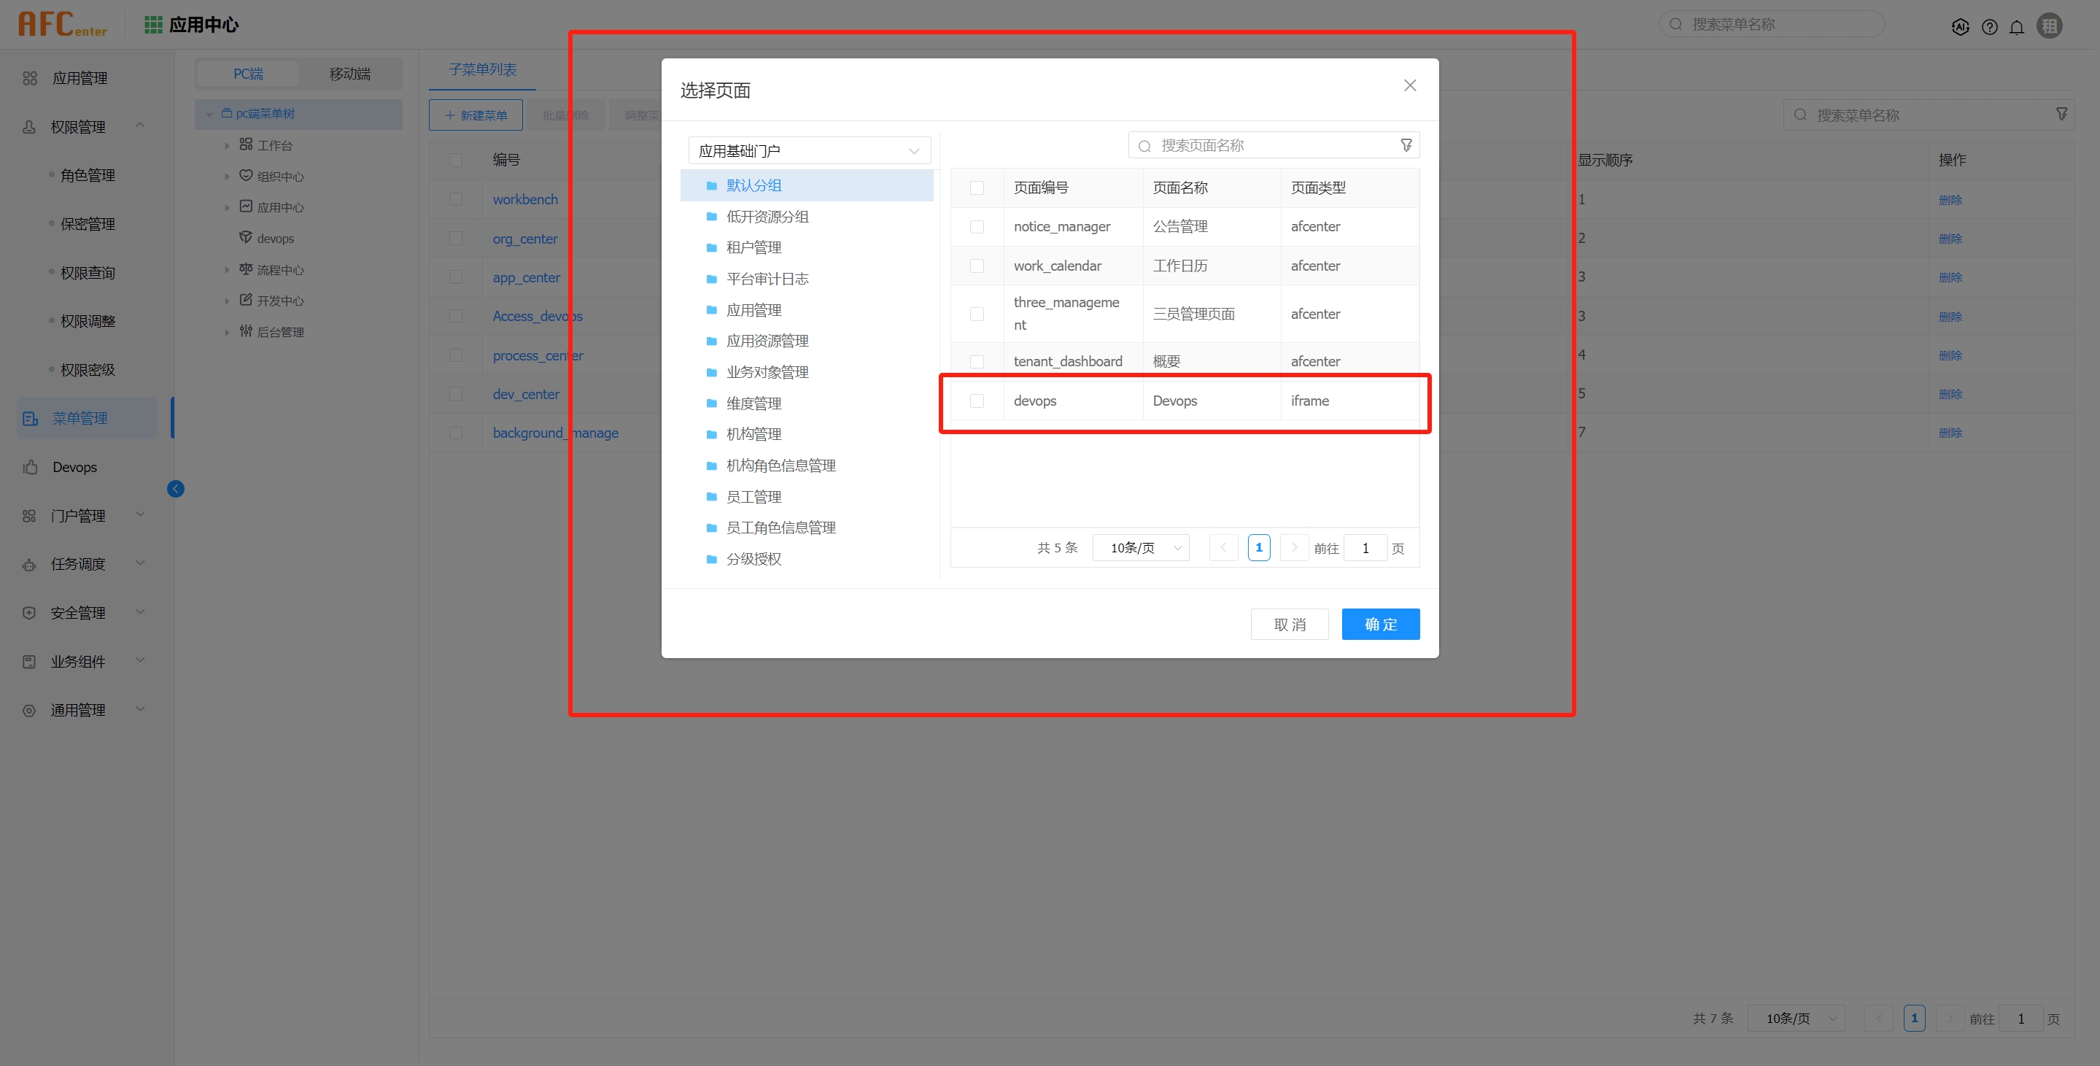Select 租户管理 group in the tree
Screen dimensions: 2100x1066
(x=753, y=247)
